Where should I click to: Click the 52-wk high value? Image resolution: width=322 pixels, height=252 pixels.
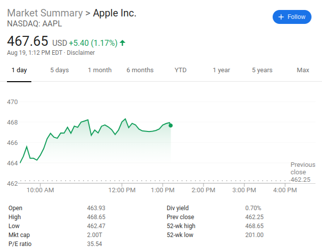pyautogui.click(x=254, y=226)
